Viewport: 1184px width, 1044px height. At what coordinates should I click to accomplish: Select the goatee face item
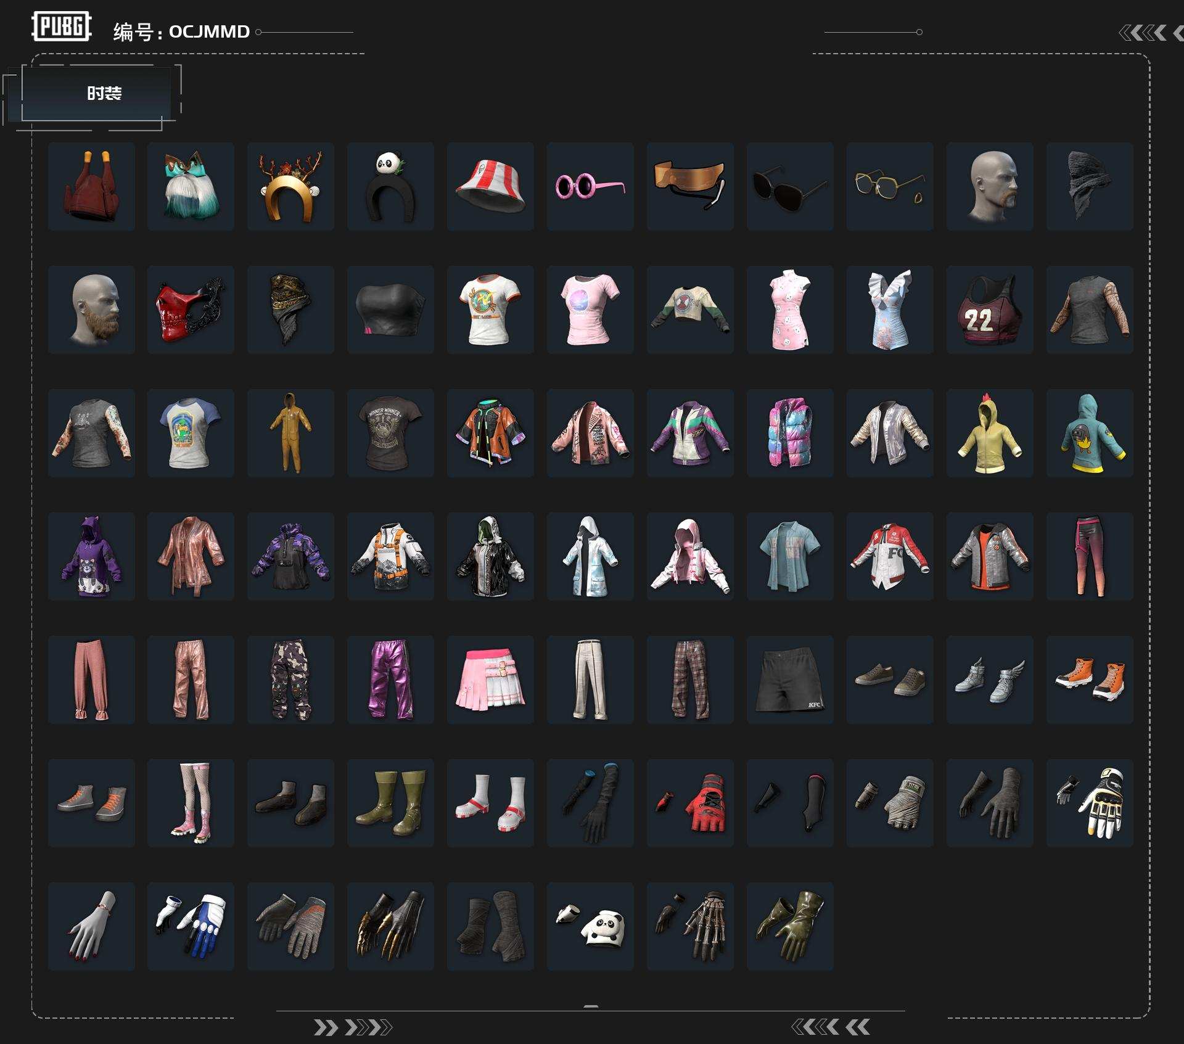[990, 186]
